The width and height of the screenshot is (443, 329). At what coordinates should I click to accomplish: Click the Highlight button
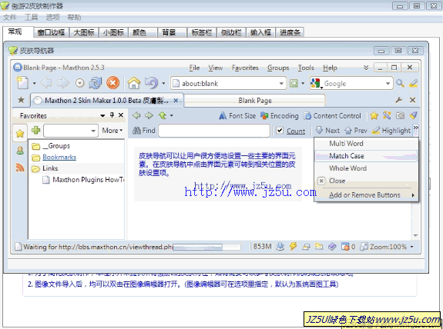click(x=391, y=130)
